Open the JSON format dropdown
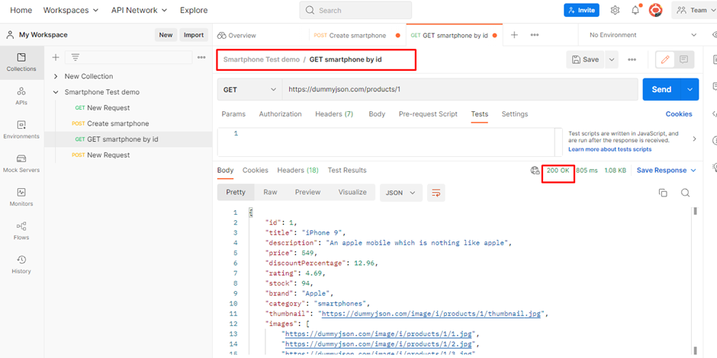Viewport: 717px width, 358px height. tap(400, 193)
